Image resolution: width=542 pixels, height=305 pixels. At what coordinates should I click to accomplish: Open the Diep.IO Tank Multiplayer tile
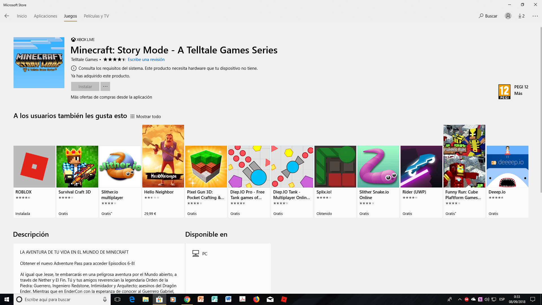pyautogui.click(x=292, y=182)
